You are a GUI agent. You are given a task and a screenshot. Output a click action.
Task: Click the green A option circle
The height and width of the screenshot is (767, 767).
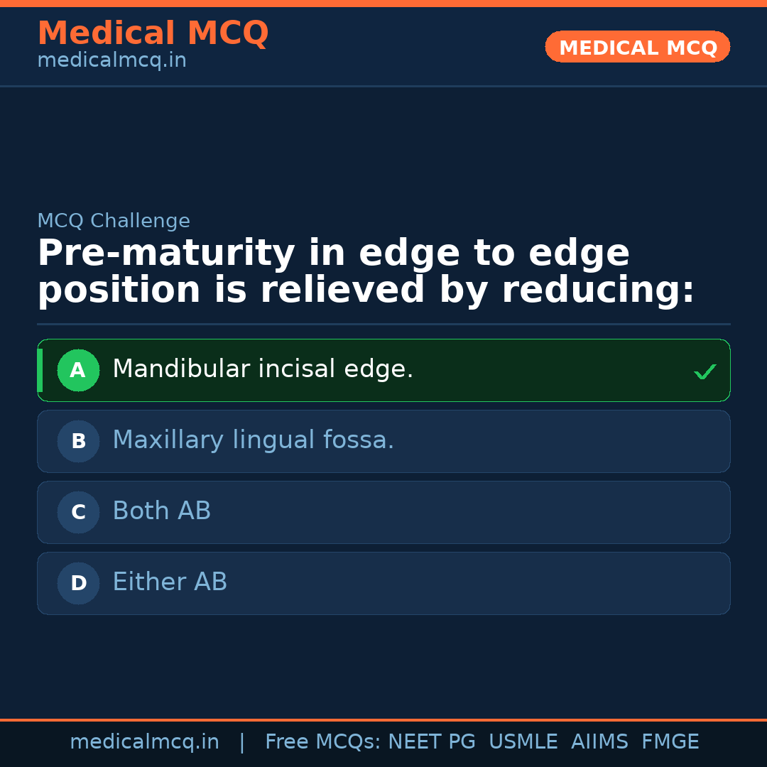point(78,370)
